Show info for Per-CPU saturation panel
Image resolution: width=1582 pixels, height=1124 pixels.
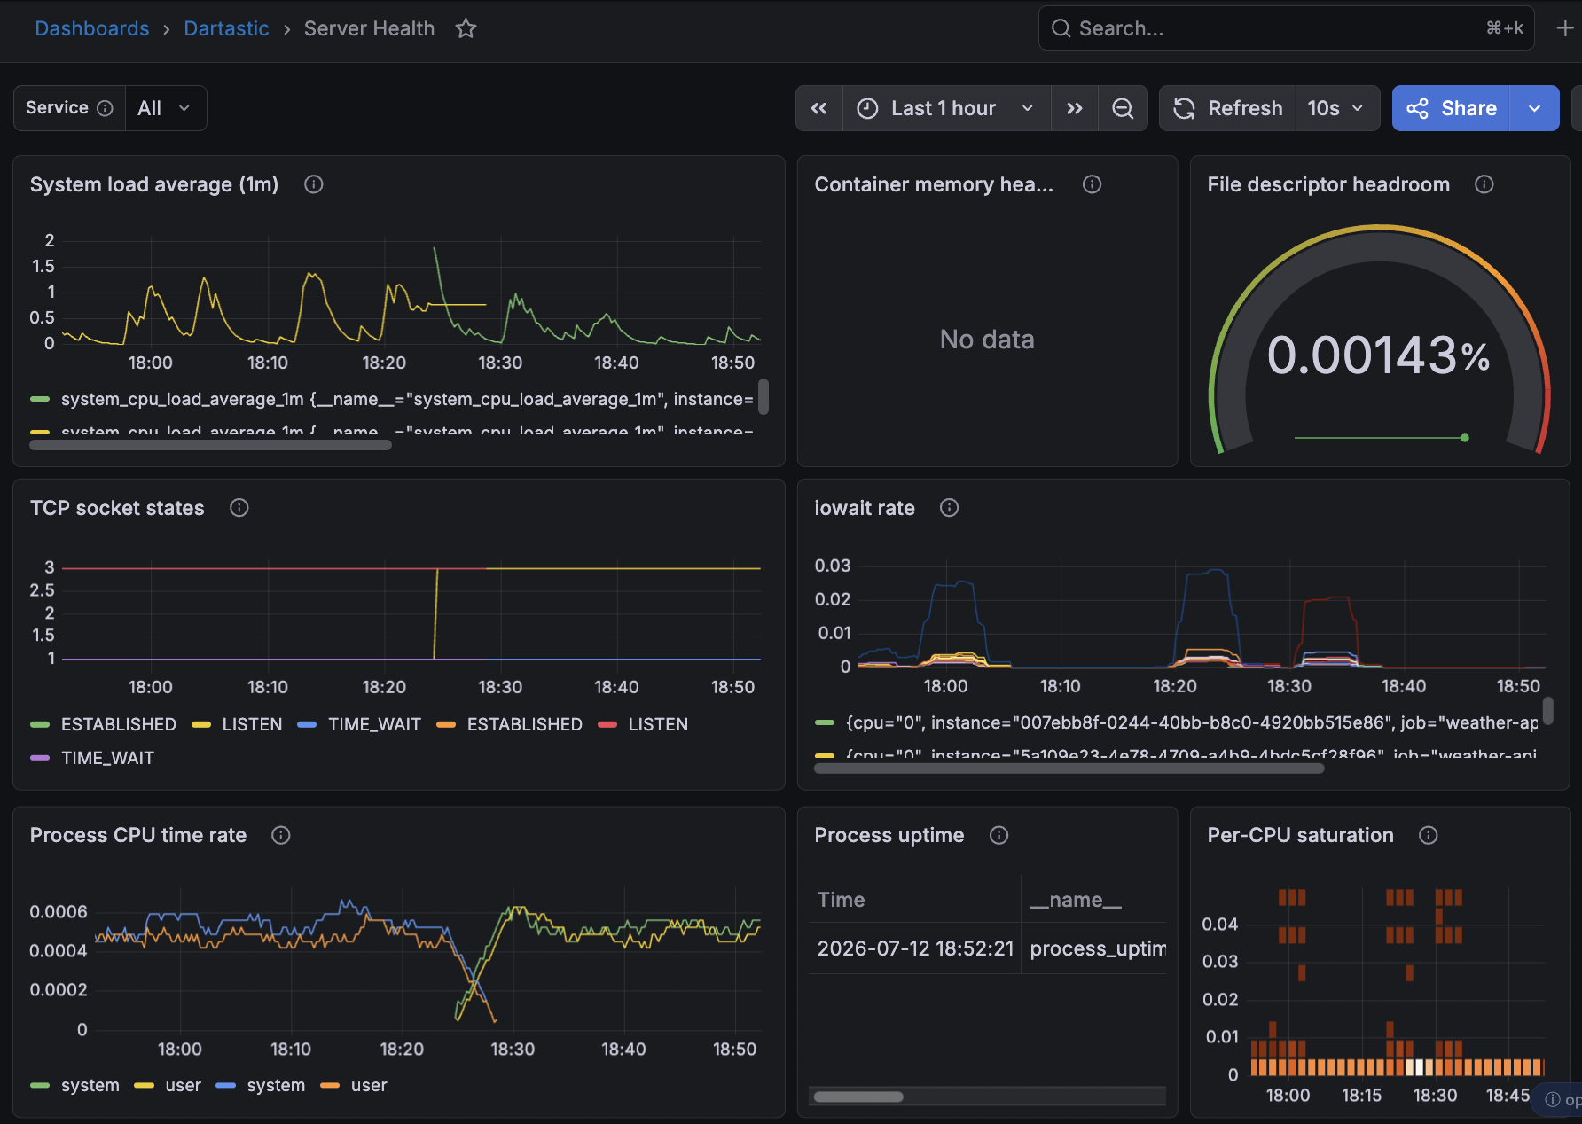pos(1429,835)
